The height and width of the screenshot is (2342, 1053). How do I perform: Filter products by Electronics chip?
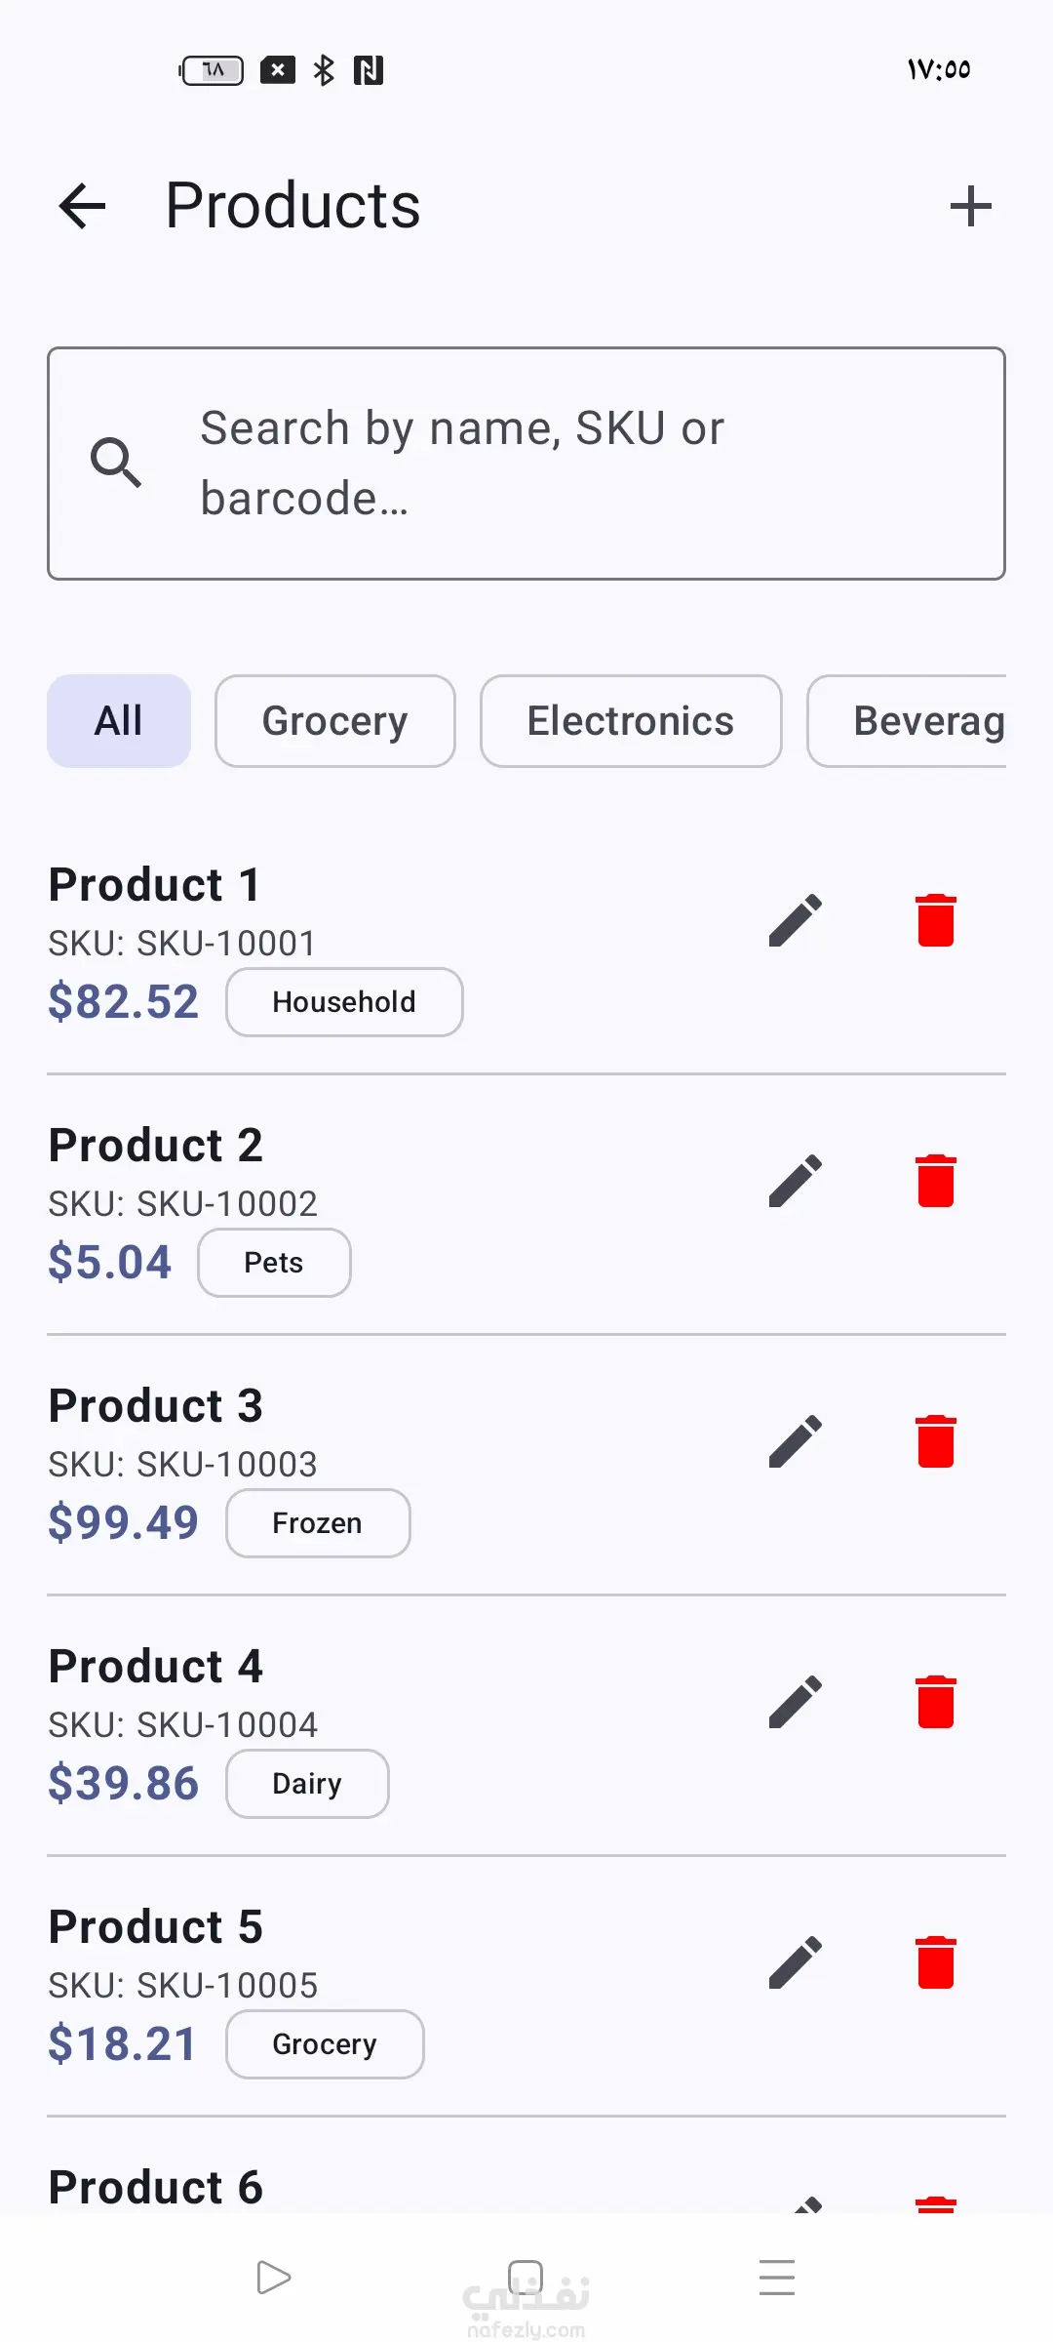point(631,721)
